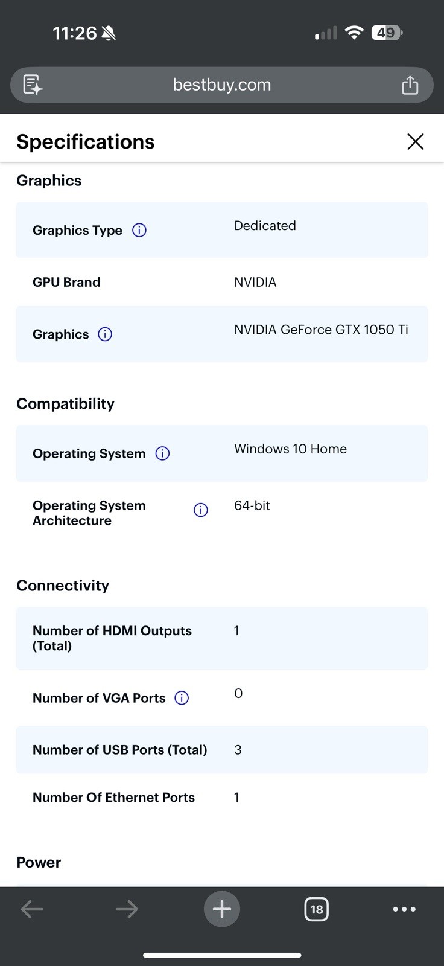Tap the share icon in address bar

click(410, 85)
